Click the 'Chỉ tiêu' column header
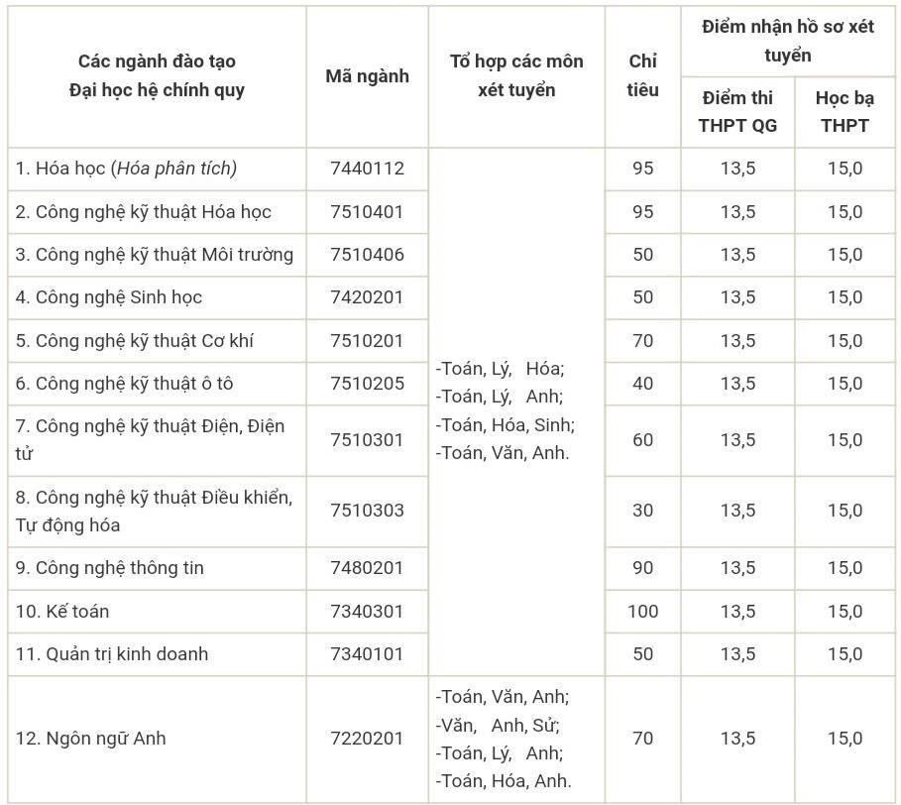The image size is (901, 805). tap(642, 75)
